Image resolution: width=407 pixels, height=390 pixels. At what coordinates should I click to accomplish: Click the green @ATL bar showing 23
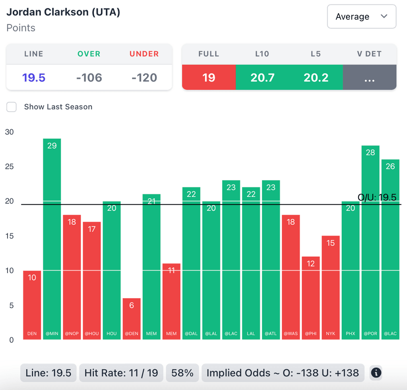tap(271, 260)
